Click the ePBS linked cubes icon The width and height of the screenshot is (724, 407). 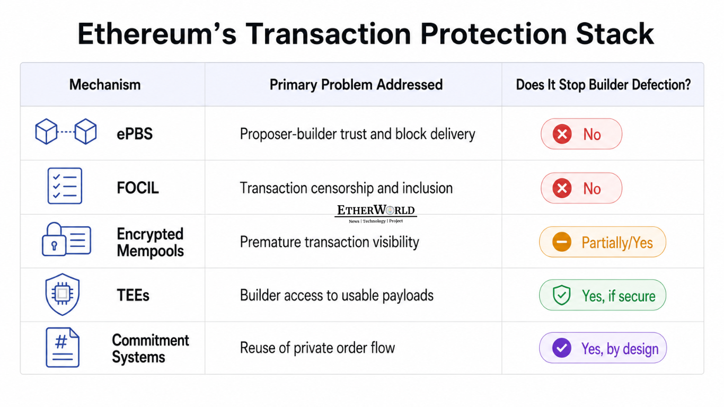coord(66,132)
